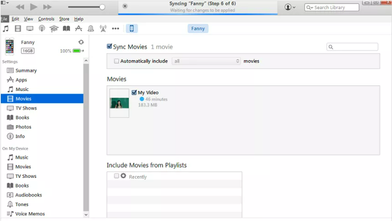The width and height of the screenshot is (392, 221).
Task: Enable Automatically include movies checkbox
Action: click(117, 61)
